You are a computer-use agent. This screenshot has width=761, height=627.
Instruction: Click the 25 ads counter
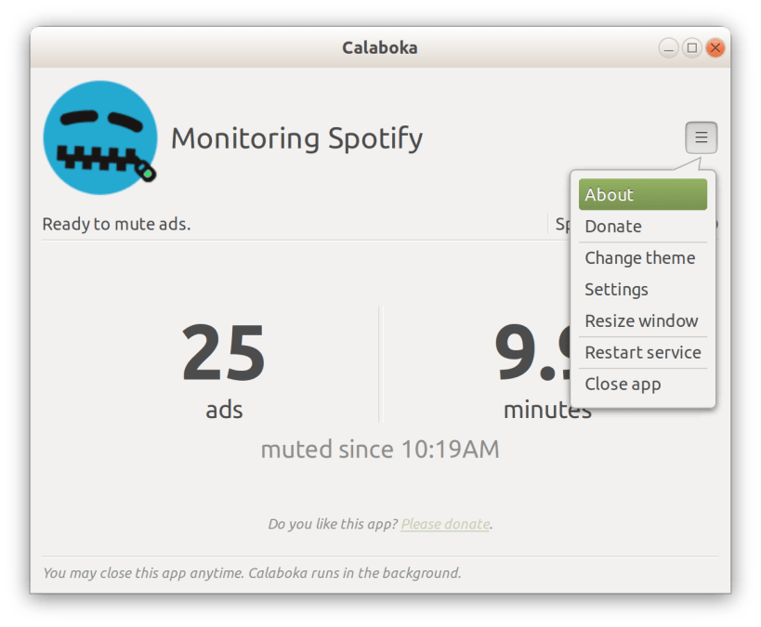pyautogui.click(x=224, y=371)
